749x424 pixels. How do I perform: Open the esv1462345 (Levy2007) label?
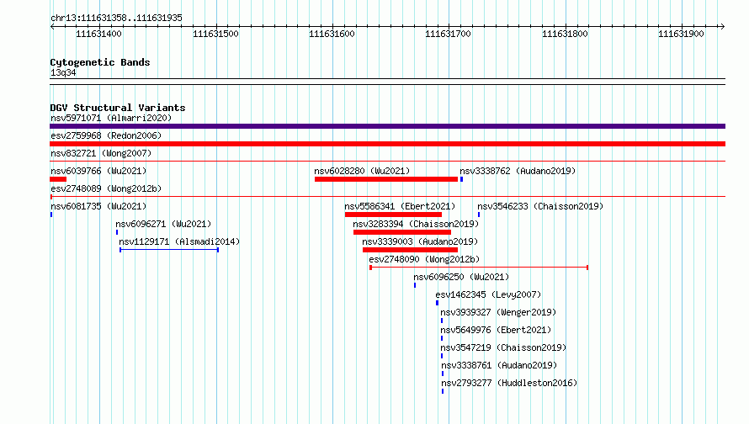click(488, 294)
